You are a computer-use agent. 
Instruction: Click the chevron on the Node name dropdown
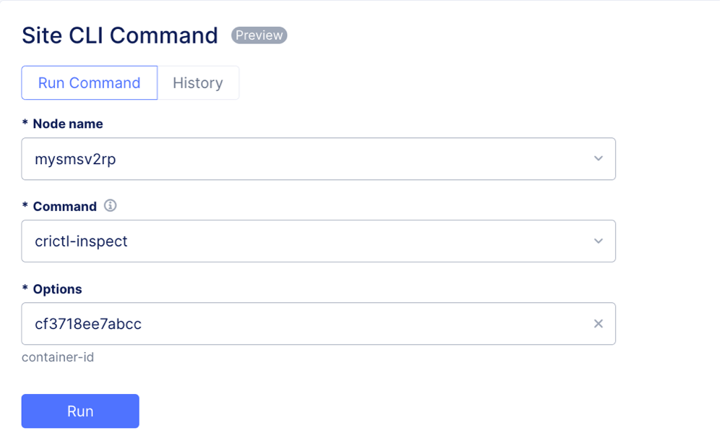599,159
